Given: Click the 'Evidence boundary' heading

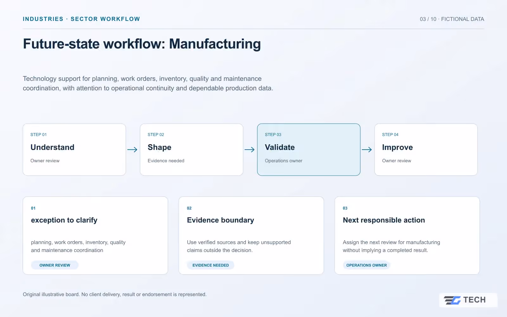Looking at the screenshot, I should (221, 220).
